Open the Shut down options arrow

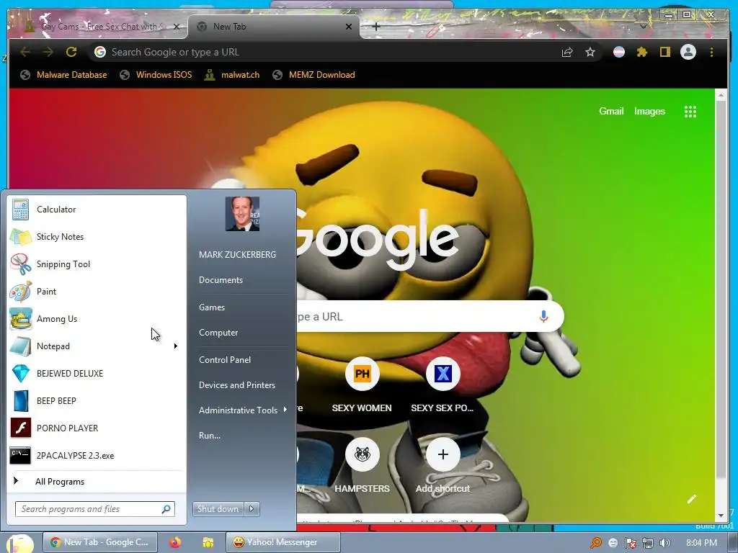(252, 509)
